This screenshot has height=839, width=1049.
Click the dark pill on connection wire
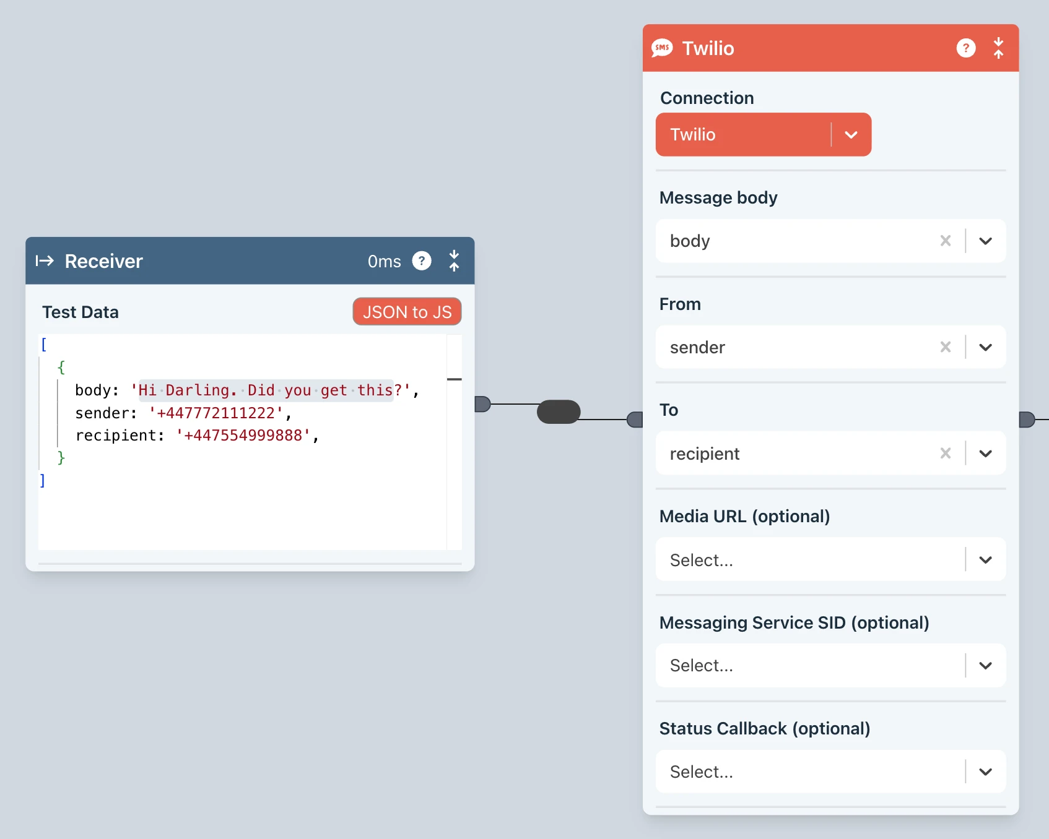(x=558, y=412)
